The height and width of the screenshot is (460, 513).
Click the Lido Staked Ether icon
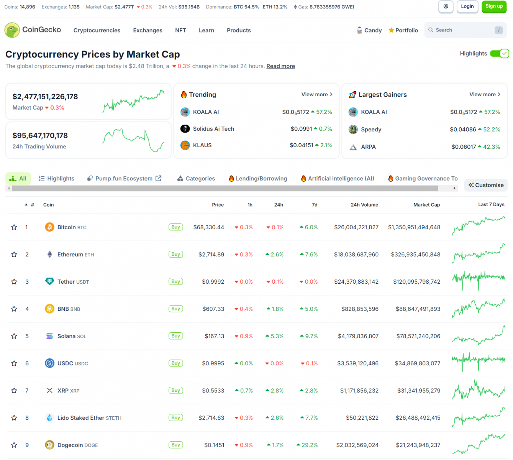[49, 418]
